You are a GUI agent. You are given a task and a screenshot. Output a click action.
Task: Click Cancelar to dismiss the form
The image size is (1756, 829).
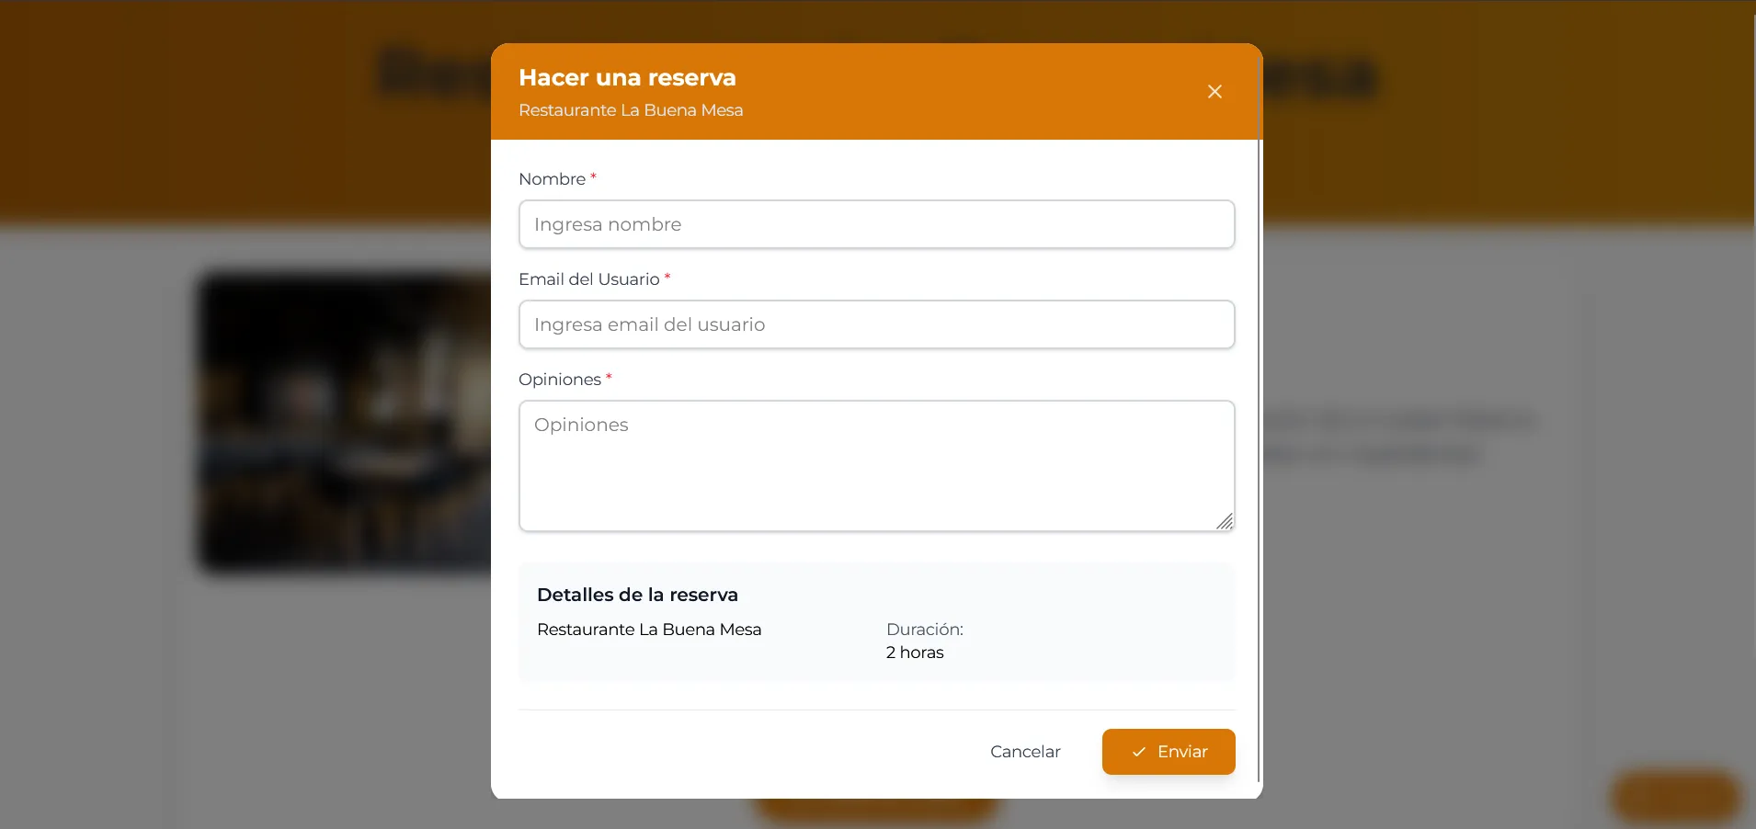click(x=1024, y=751)
